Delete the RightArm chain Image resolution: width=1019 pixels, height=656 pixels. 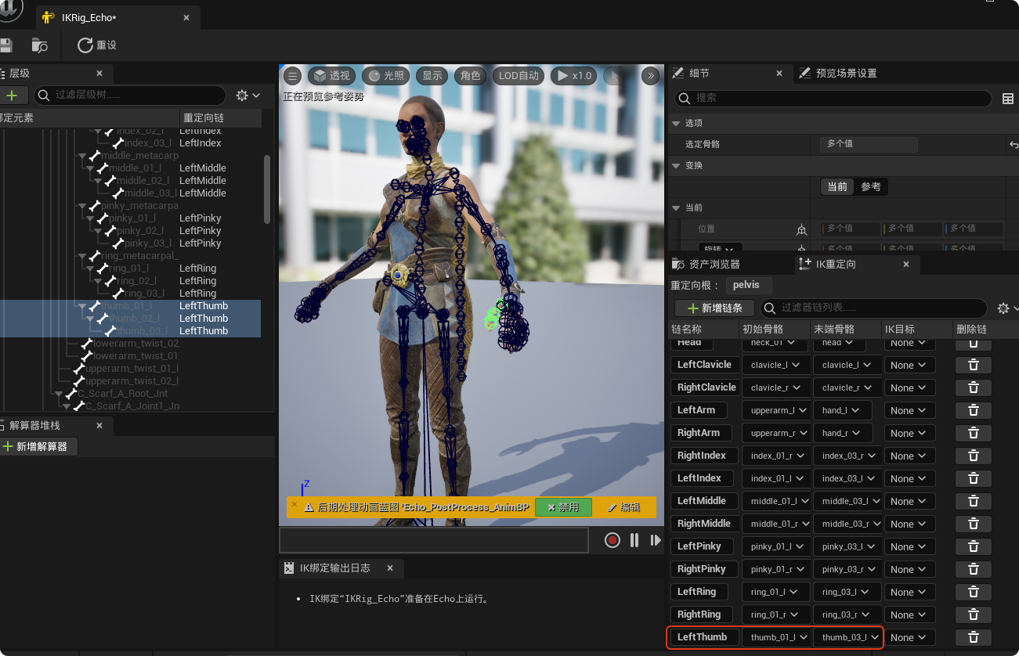(974, 433)
